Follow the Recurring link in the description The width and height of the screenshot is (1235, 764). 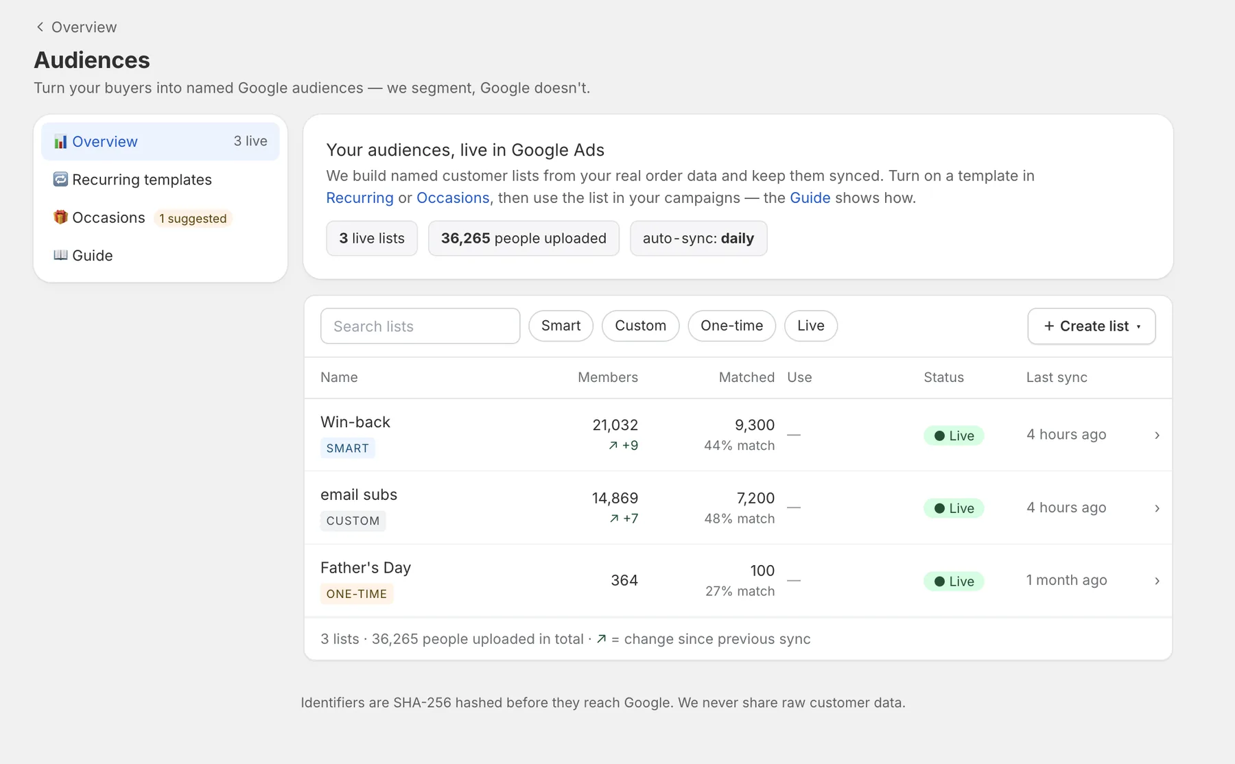[x=360, y=198]
